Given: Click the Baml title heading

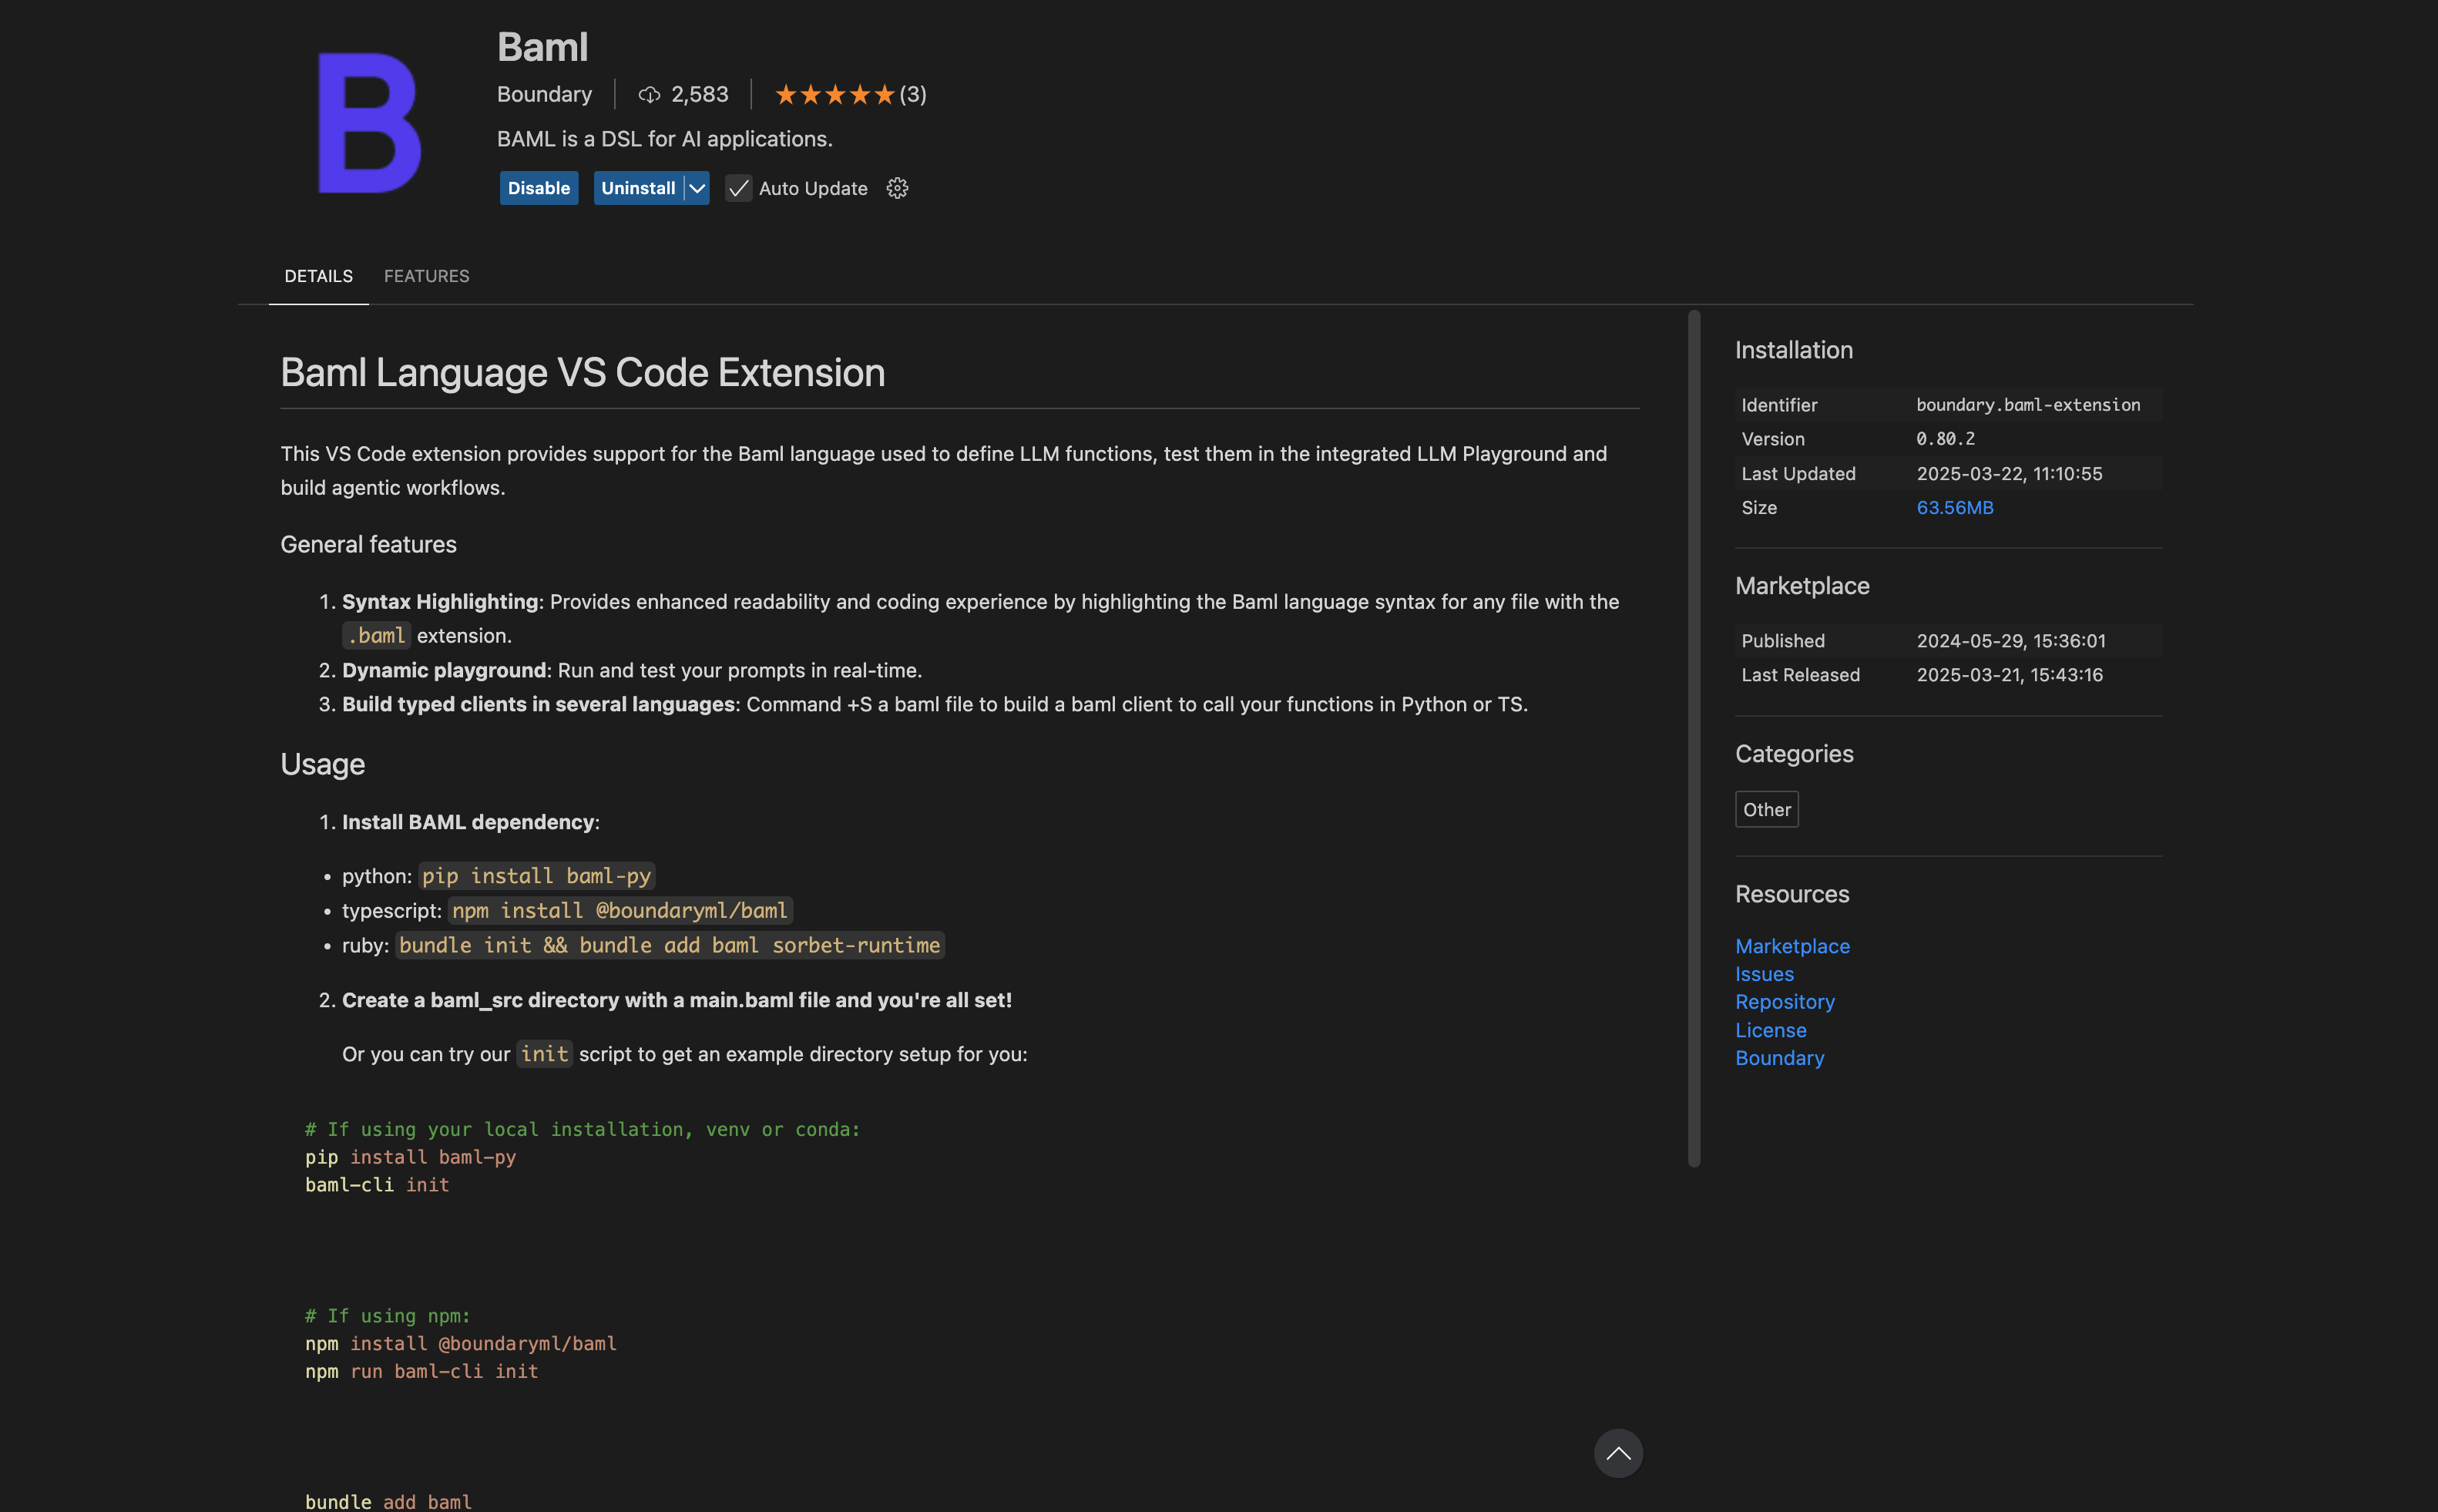Looking at the screenshot, I should pos(542,47).
